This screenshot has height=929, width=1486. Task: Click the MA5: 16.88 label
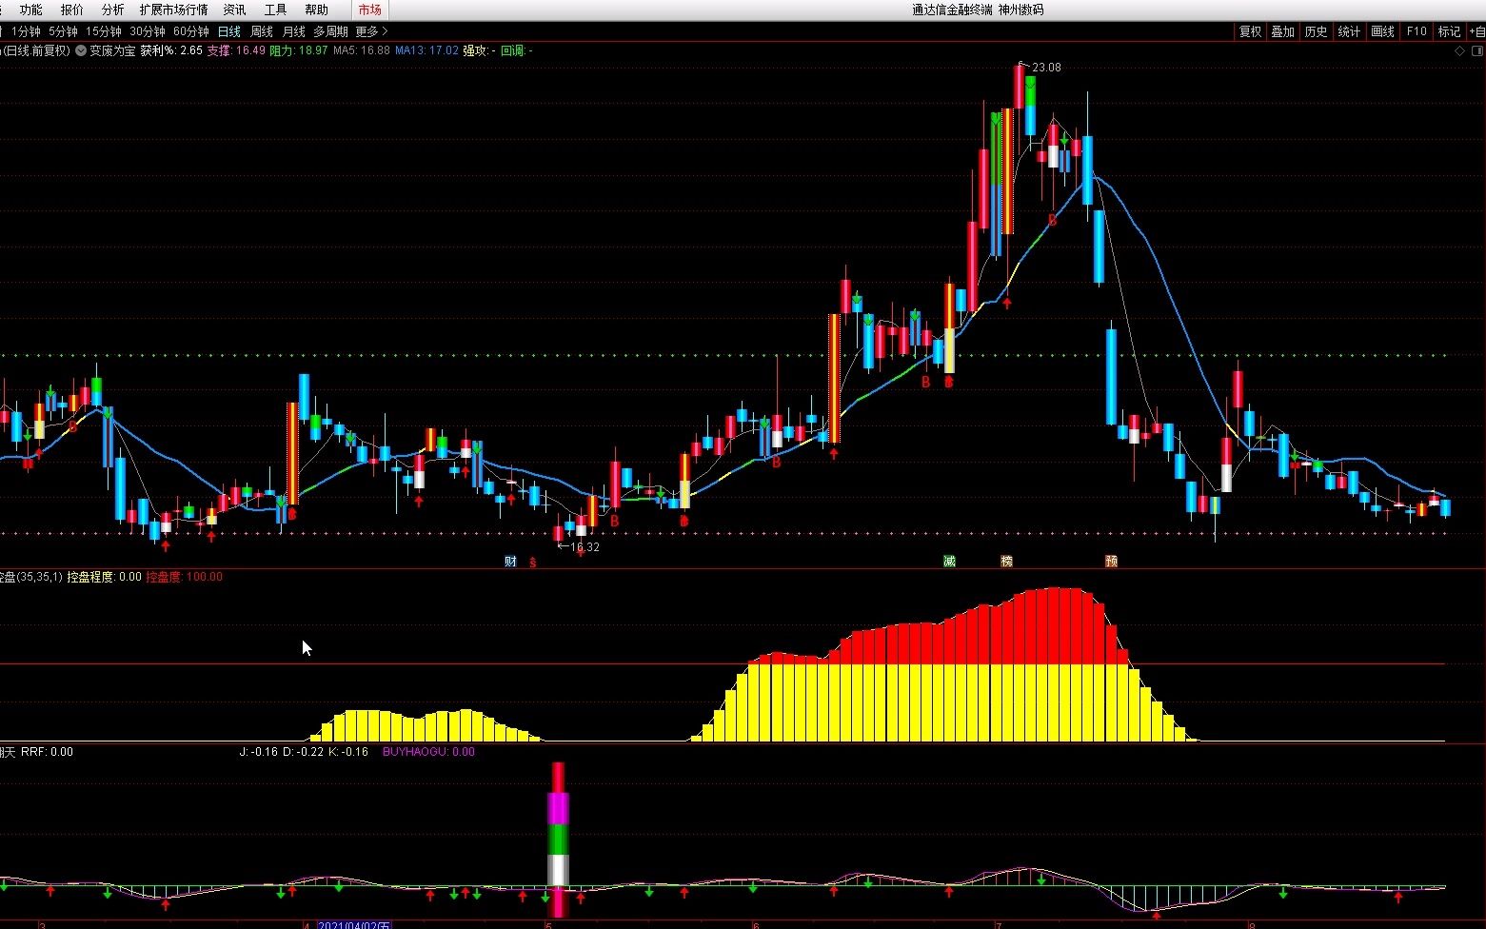(362, 50)
